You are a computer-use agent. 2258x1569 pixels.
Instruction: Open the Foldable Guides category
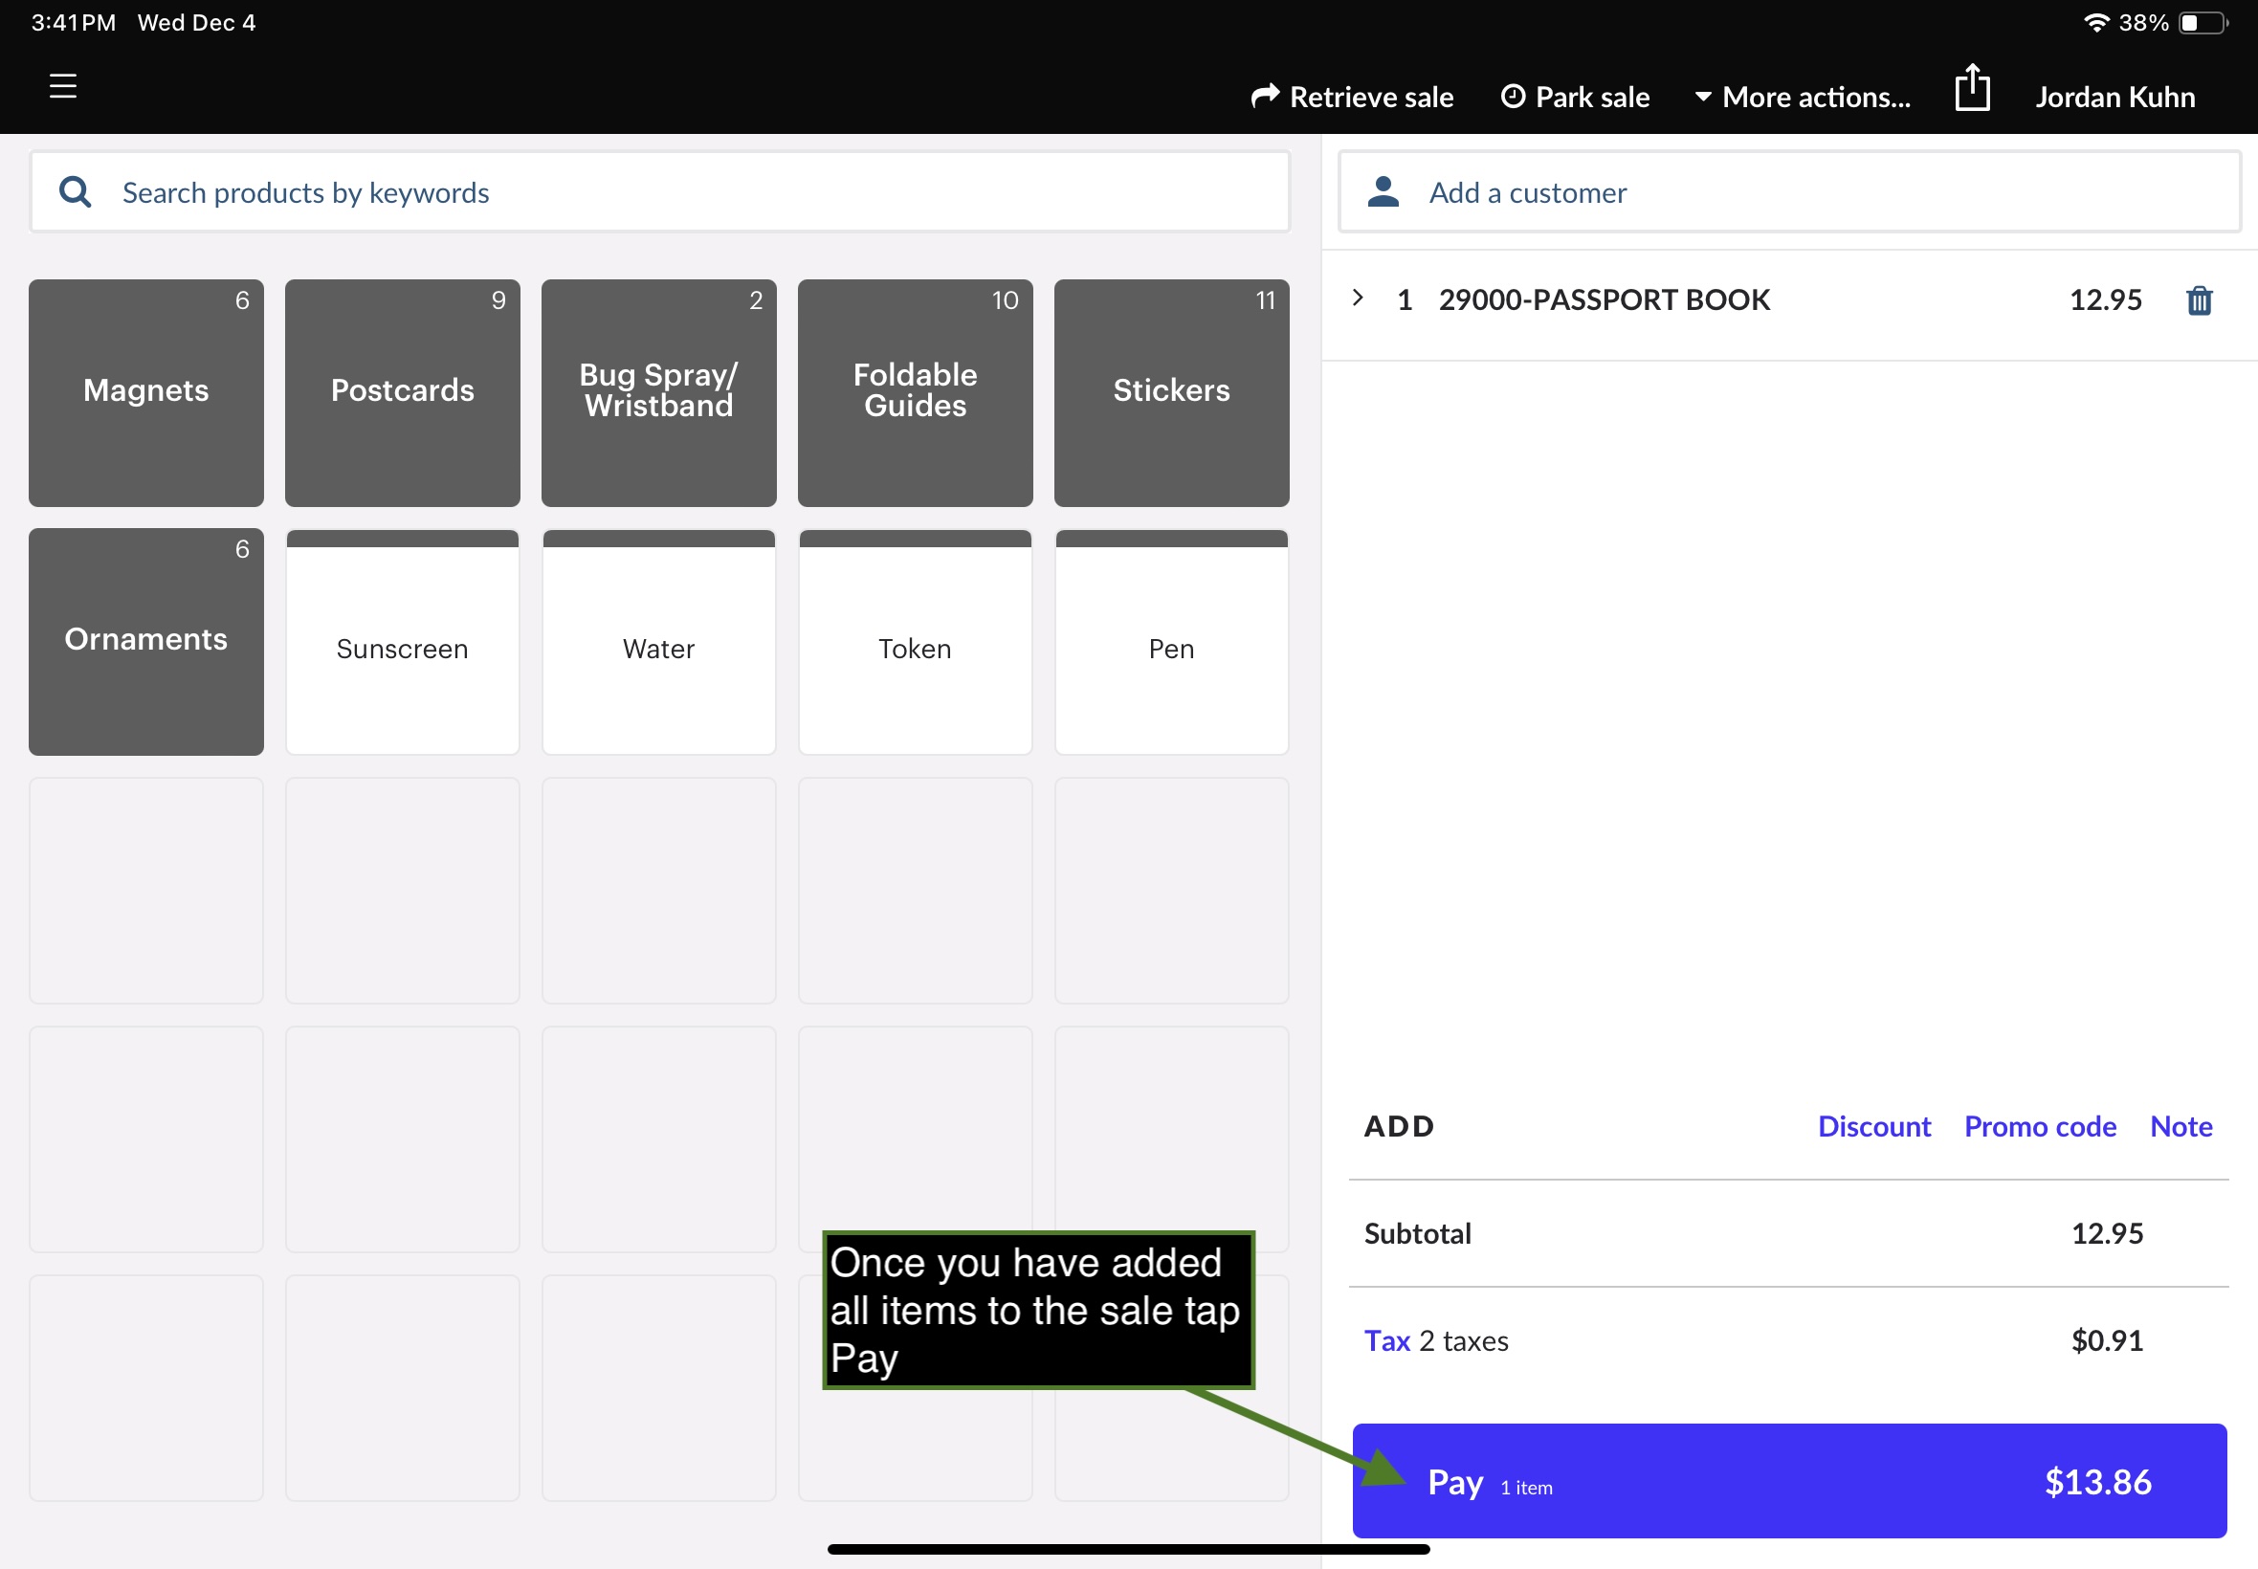(x=916, y=392)
